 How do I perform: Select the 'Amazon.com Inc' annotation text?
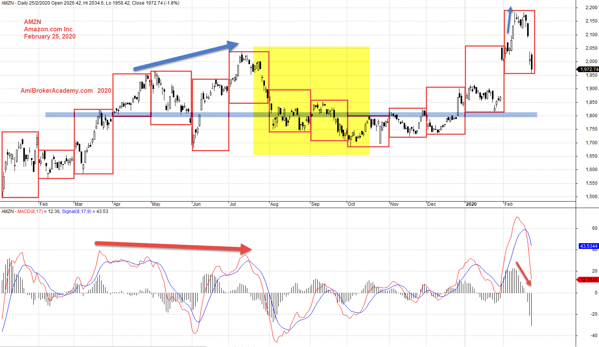[48, 29]
